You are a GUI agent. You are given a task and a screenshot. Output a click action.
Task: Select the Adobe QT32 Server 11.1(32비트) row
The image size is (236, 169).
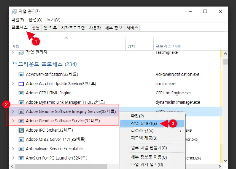point(64,140)
